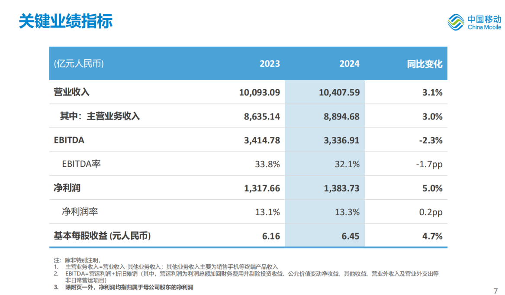Click the 2024 revenue value 10,407.59

click(339, 92)
